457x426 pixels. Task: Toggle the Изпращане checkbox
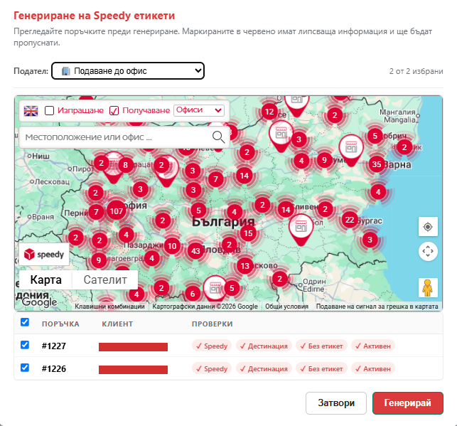point(49,110)
